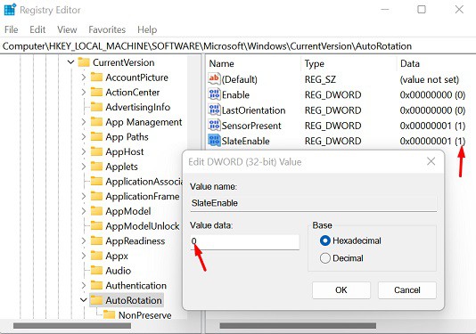Select the SlateEnable DWORD icon

click(214, 141)
